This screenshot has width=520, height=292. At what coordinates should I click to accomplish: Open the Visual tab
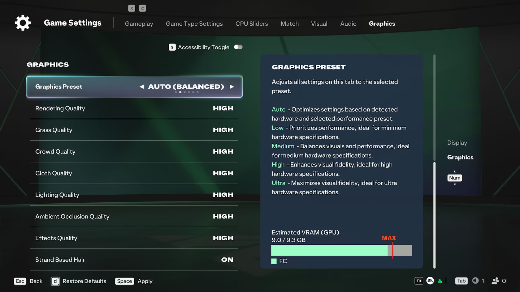pos(319,24)
